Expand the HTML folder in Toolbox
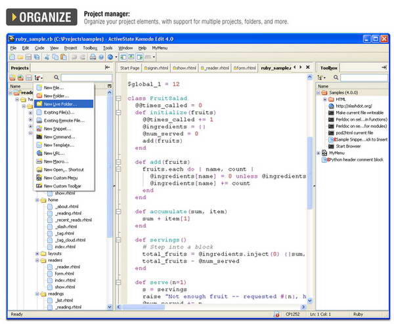Image resolution: width=394 pixels, height=324 pixels. point(325,99)
